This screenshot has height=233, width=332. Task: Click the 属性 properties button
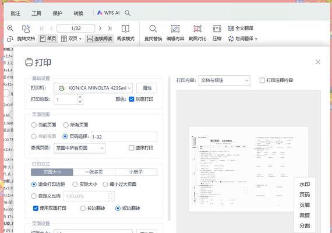147,88
